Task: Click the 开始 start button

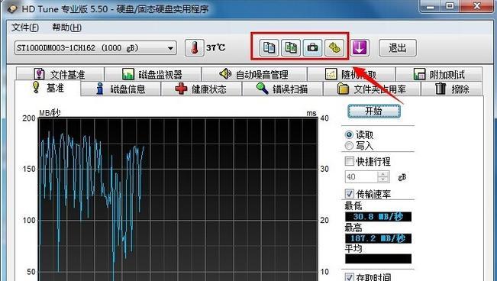Action: 373,111
